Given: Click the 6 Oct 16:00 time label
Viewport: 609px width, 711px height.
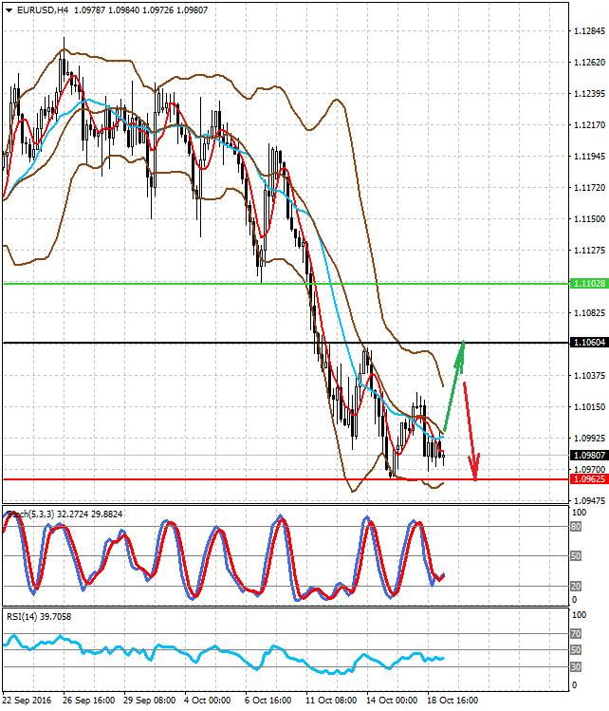Looking at the screenshot, I should pyautogui.click(x=268, y=701).
